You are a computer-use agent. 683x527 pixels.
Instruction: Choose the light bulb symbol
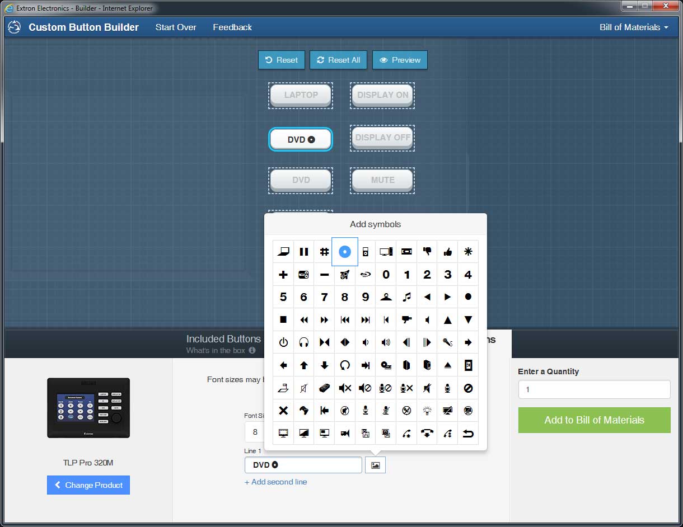427,411
